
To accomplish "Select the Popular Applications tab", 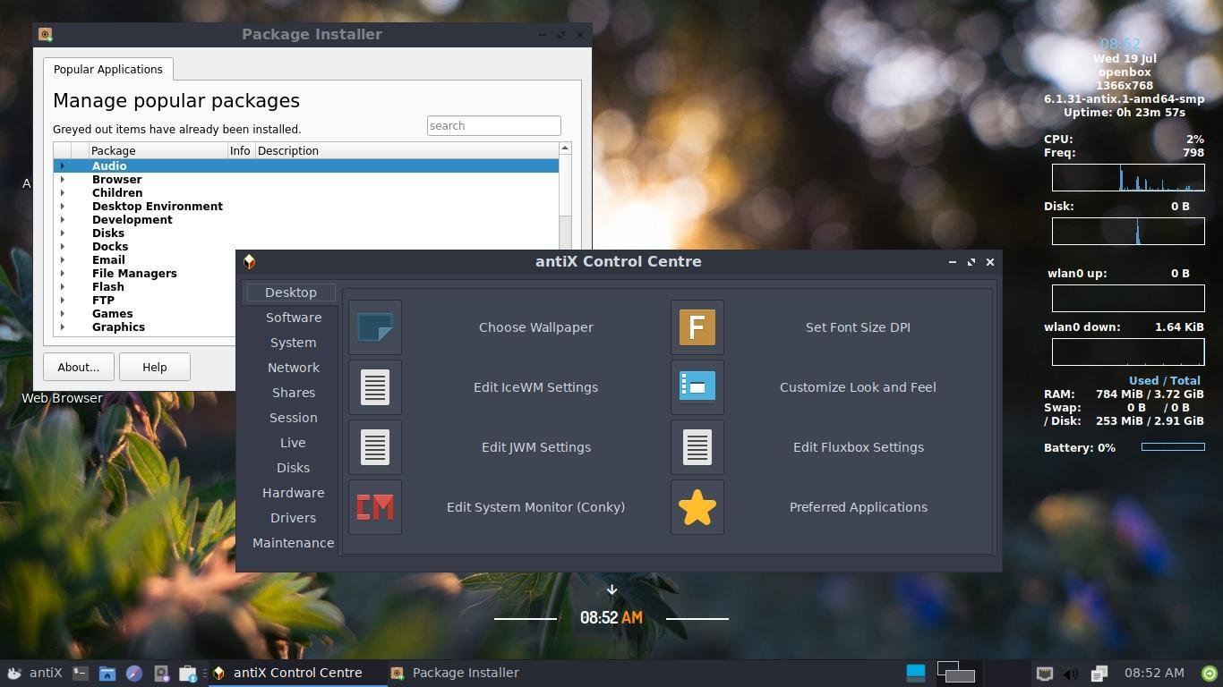I will click(108, 69).
